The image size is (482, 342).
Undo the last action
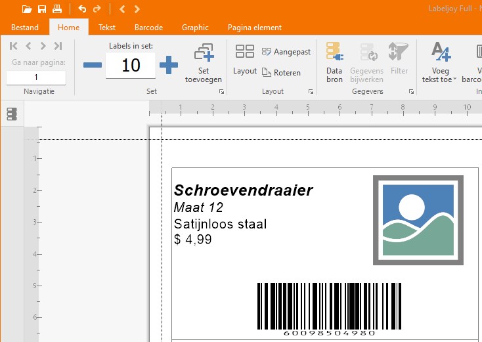click(x=82, y=9)
